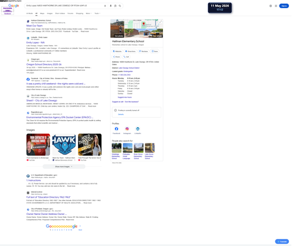Click the Own this business? link
The height and width of the screenshot is (246, 293).
132,102
